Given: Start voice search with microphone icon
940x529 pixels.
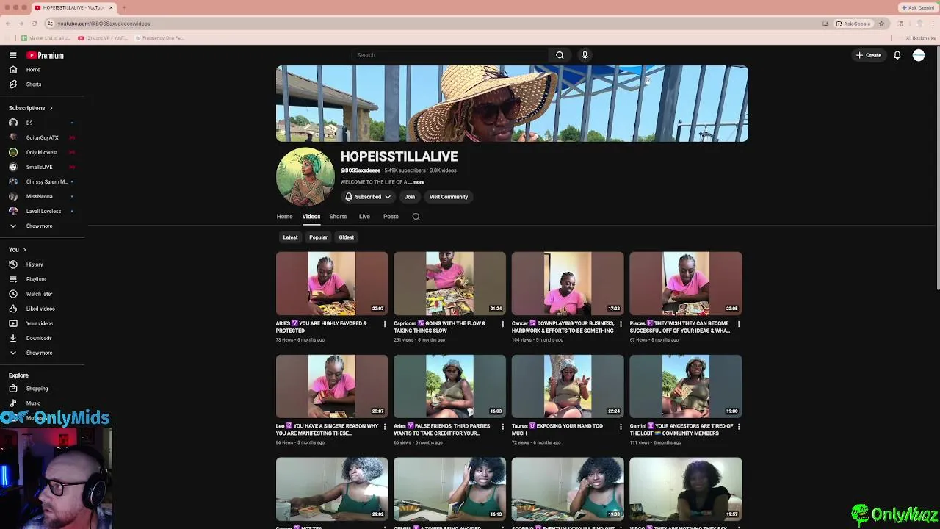Looking at the screenshot, I should point(585,55).
